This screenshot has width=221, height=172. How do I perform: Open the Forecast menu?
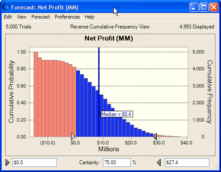[x=40, y=17]
